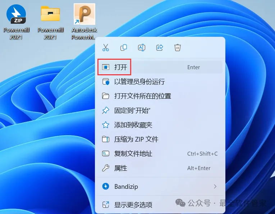Image resolution: width=275 pixels, height=214 pixels.
Task: Click the Delete trash can icon
Action: click(178, 48)
